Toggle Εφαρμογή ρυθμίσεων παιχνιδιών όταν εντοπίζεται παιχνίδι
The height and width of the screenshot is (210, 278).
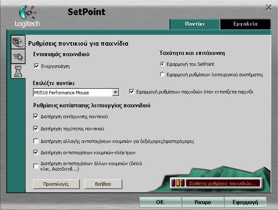[132, 91]
